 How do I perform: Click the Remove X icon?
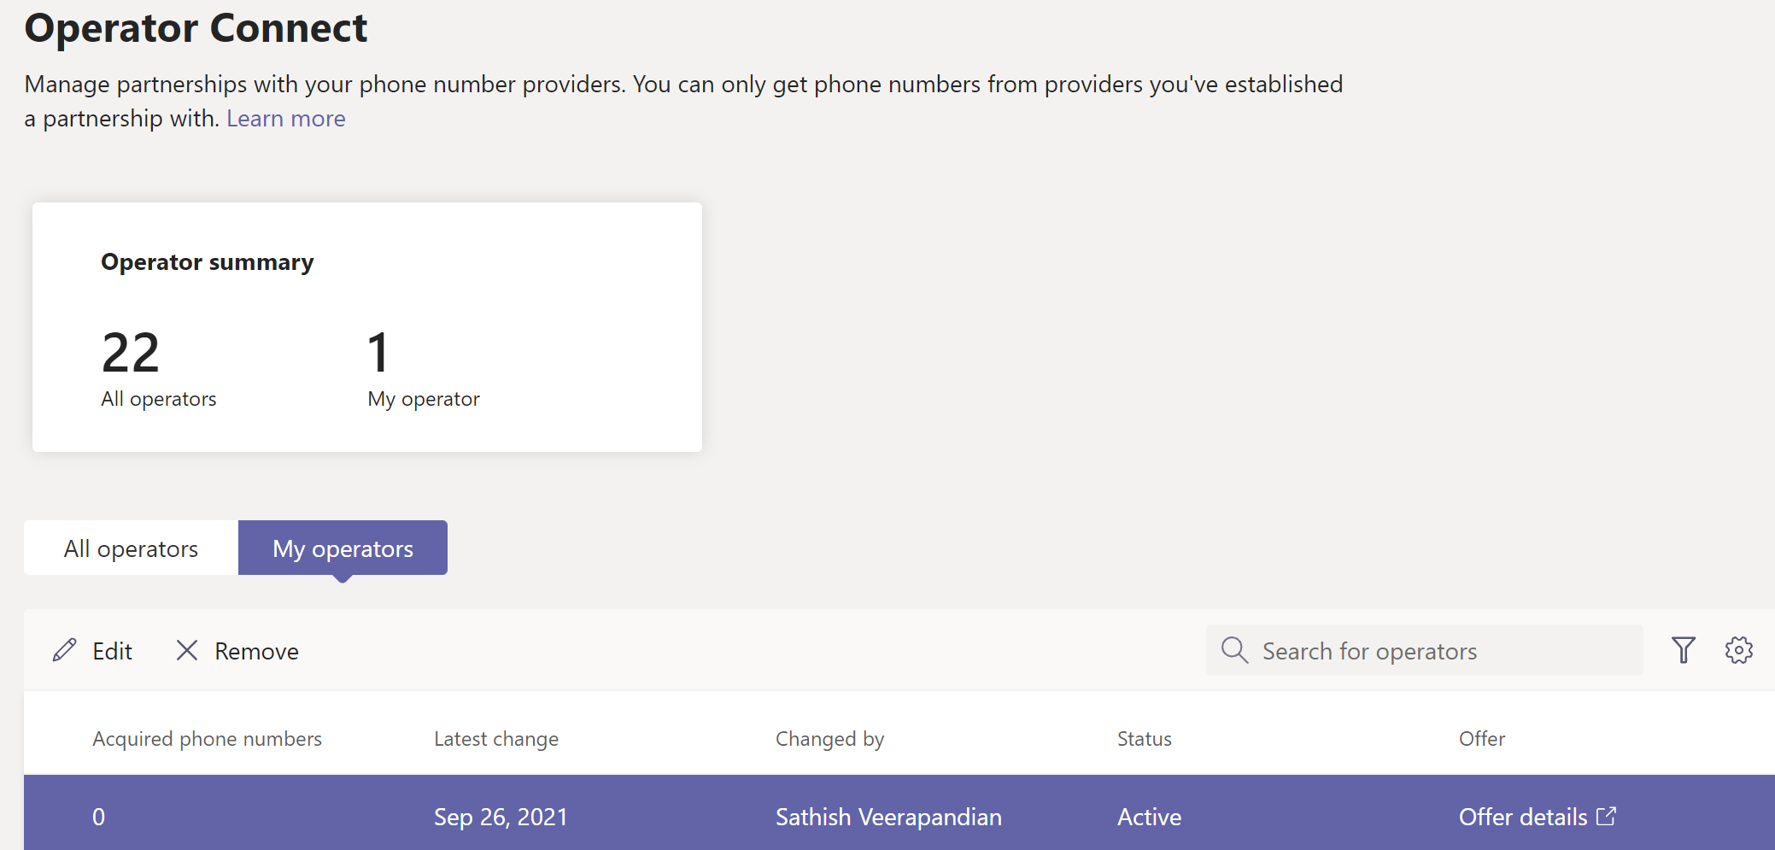(186, 651)
